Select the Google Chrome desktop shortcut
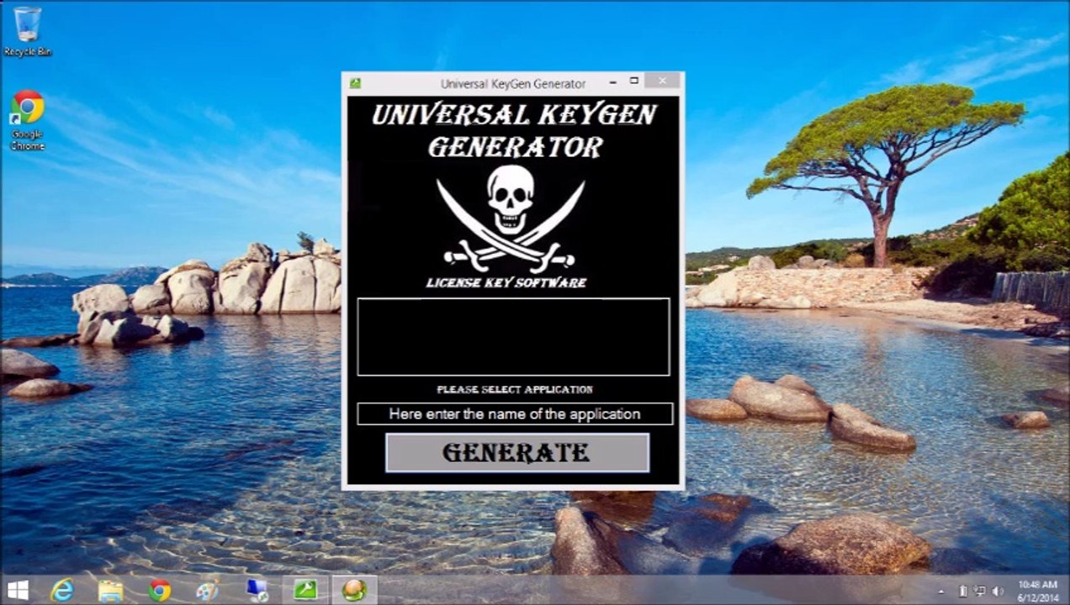Image resolution: width=1070 pixels, height=605 pixels. pyautogui.click(x=28, y=120)
